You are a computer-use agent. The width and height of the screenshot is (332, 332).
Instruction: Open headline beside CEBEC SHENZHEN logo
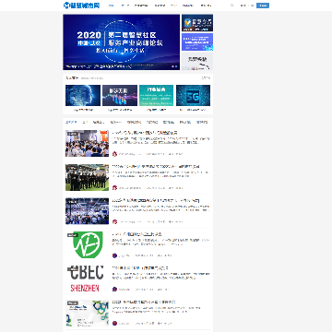click(140, 268)
